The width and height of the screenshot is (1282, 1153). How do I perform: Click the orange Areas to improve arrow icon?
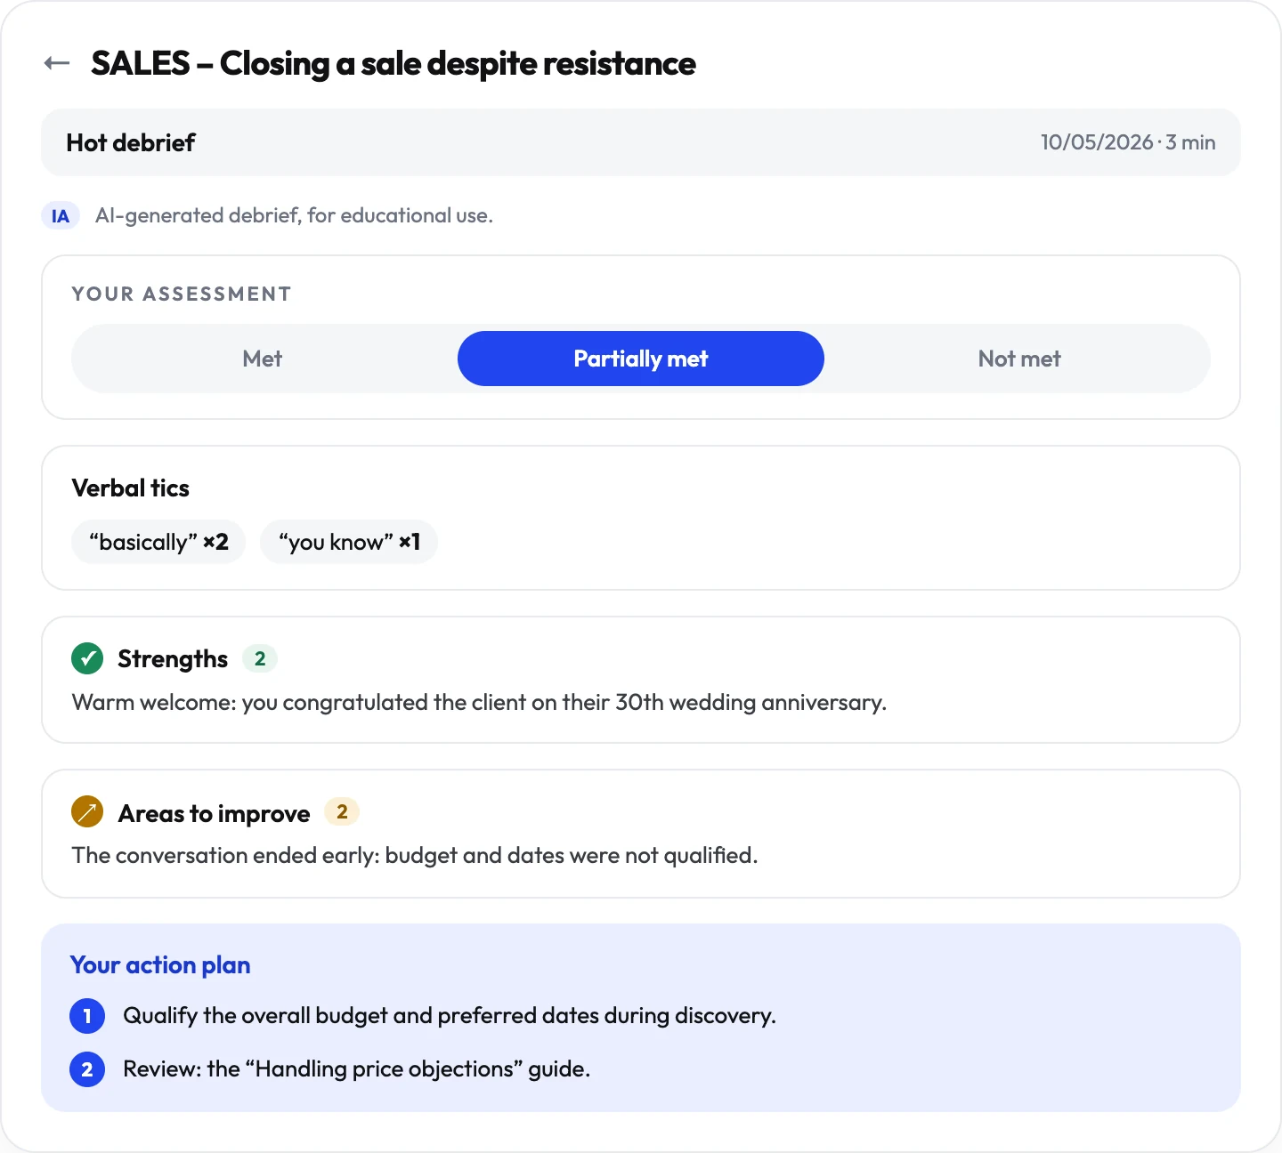point(87,811)
